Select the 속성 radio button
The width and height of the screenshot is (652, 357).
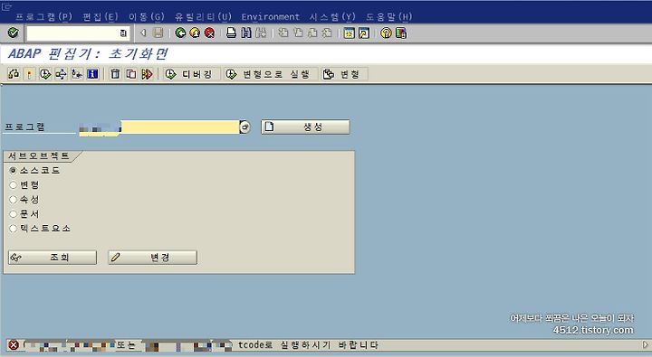pos(13,200)
